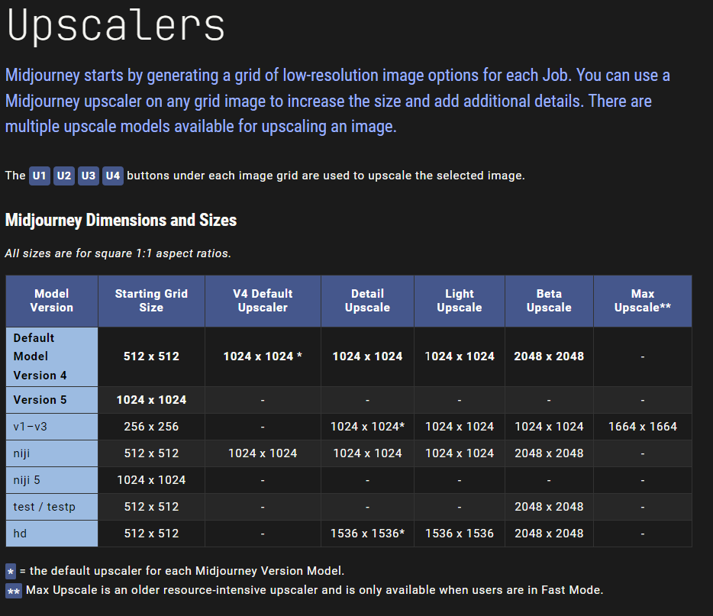Image resolution: width=713 pixels, height=616 pixels.
Task: Click test / testp Beta Upscale 2048 x 2048 cell
Action: (549, 507)
